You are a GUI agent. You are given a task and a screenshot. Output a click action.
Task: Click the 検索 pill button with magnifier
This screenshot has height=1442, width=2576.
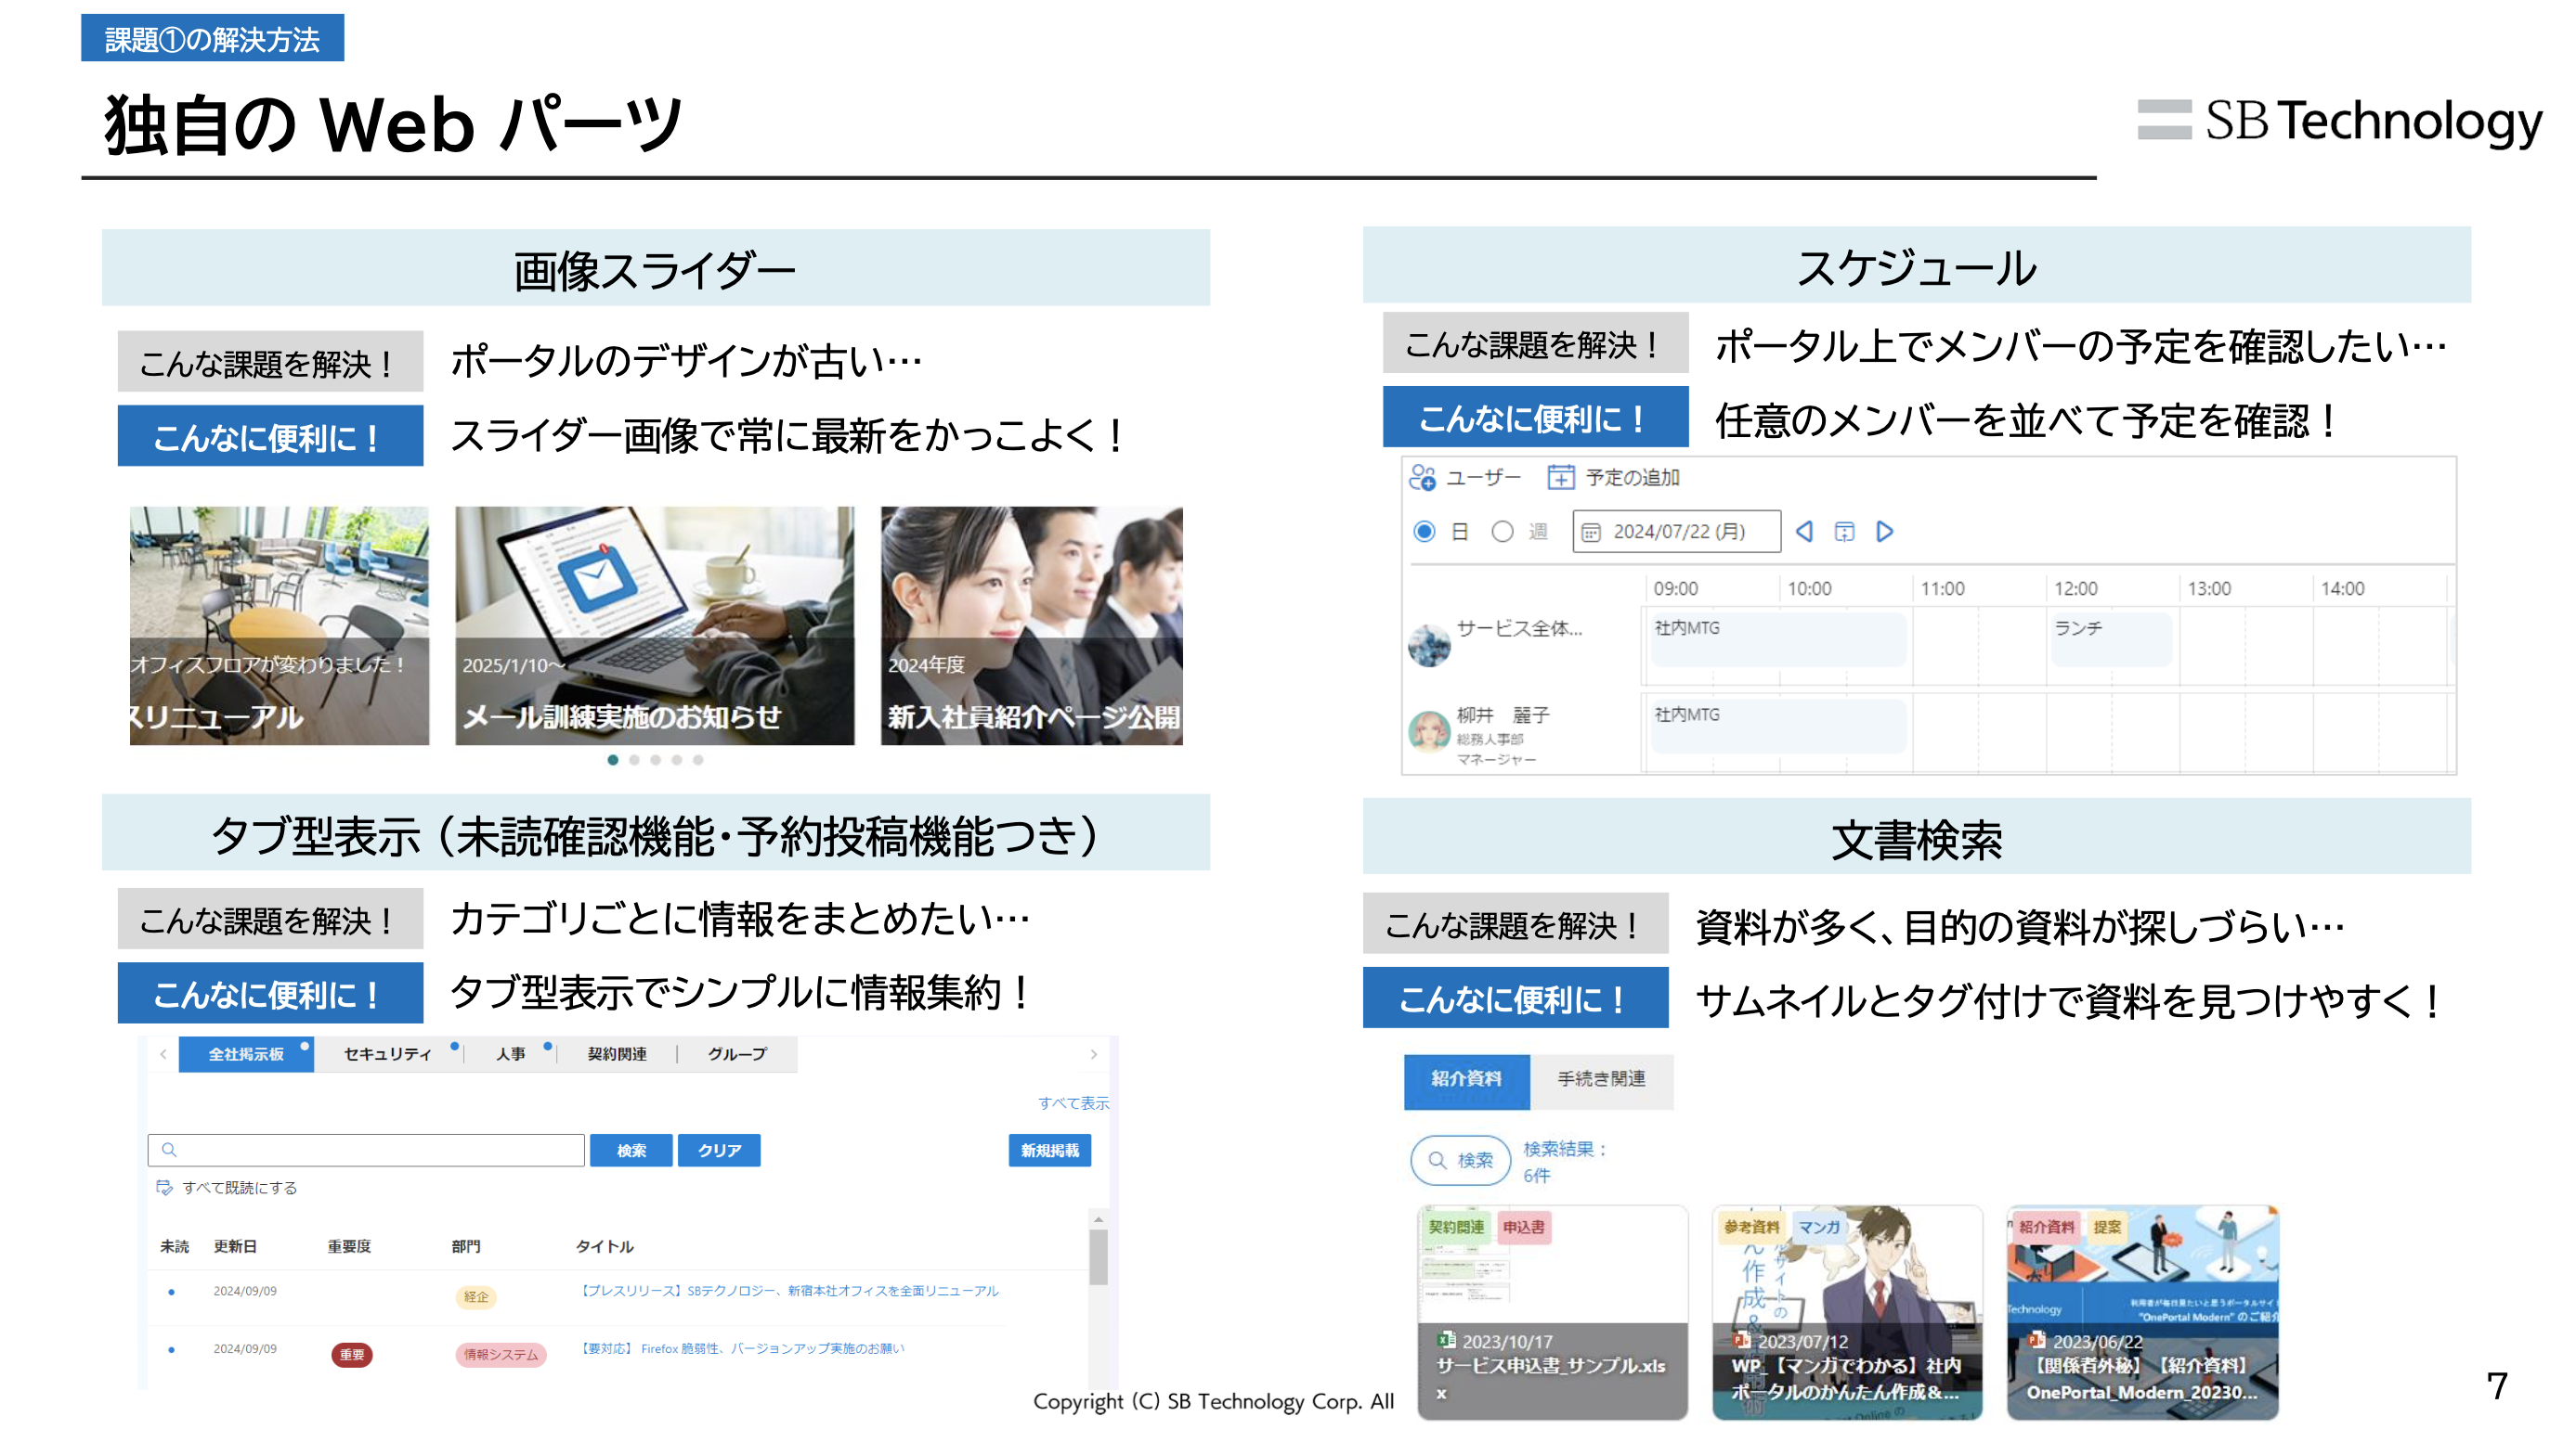click(1461, 1160)
